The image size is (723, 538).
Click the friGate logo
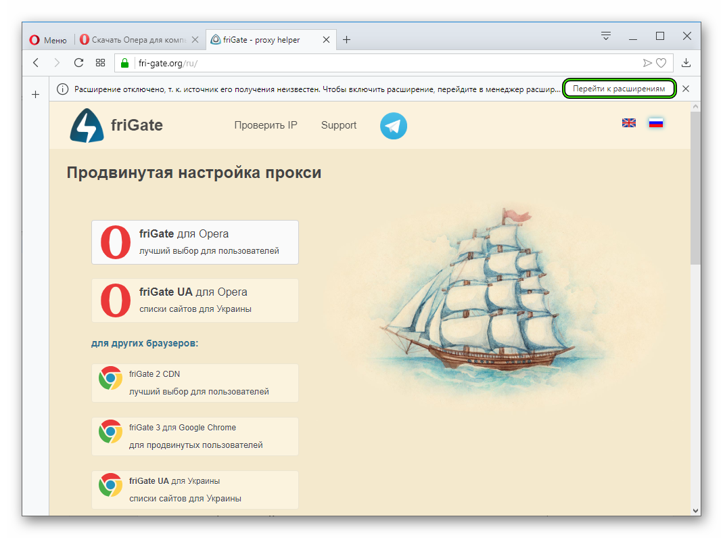[x=116, y=125]
